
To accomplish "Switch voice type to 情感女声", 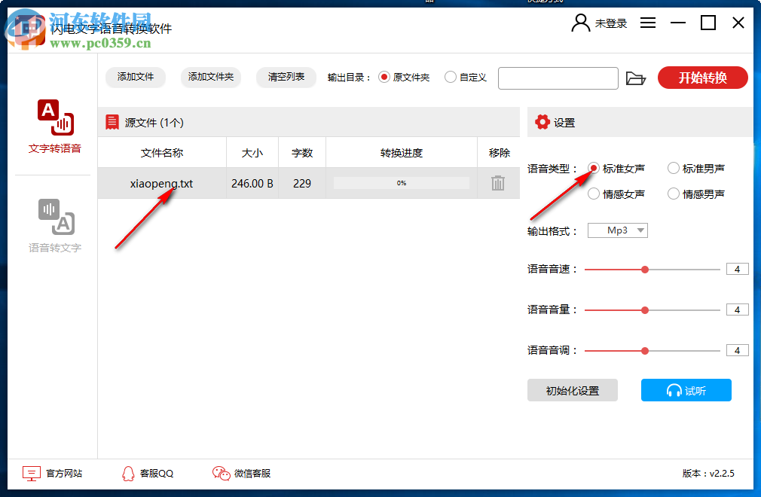I will [x=594, y=194].
